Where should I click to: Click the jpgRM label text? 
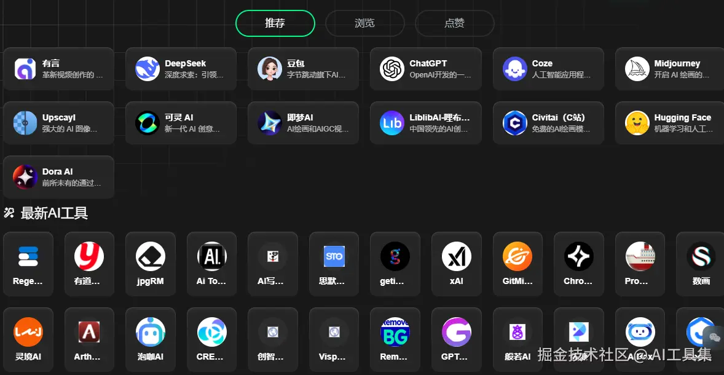pyautogui.click(x=151, y=281)
